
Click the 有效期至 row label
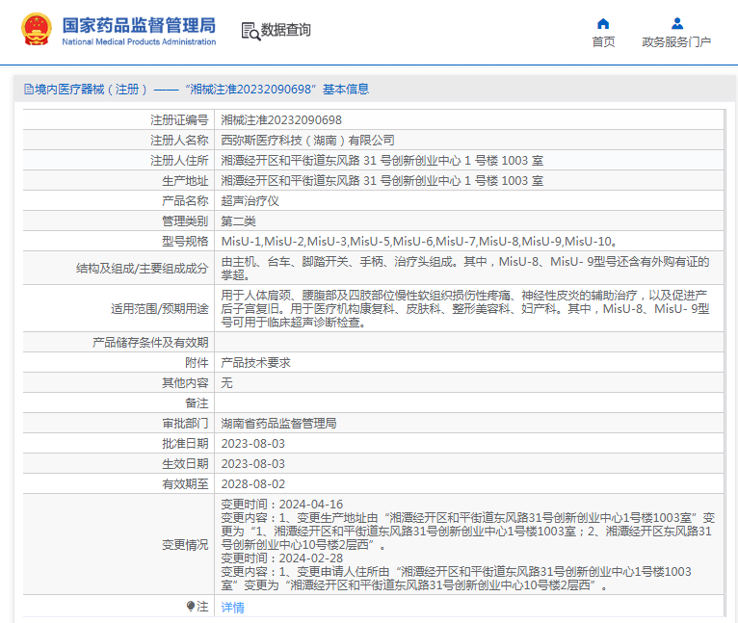[x=185, y=484]
